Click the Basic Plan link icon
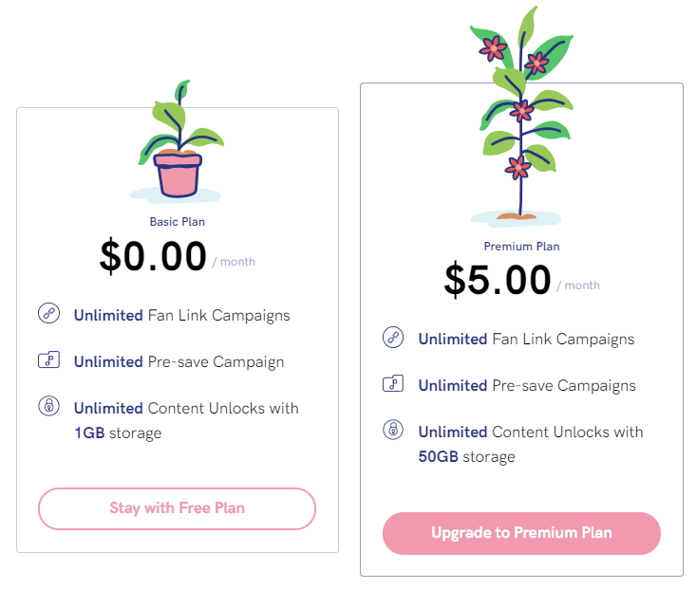696x589 pixels. coord(48,314)
